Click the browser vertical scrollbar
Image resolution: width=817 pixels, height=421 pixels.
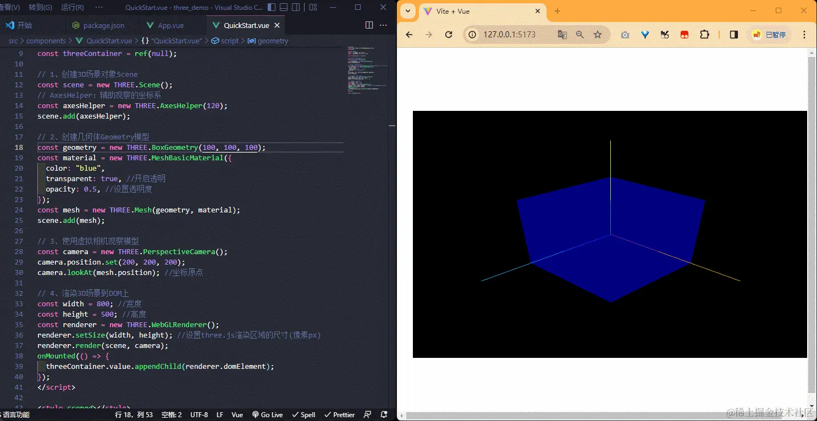coord(812,220)
